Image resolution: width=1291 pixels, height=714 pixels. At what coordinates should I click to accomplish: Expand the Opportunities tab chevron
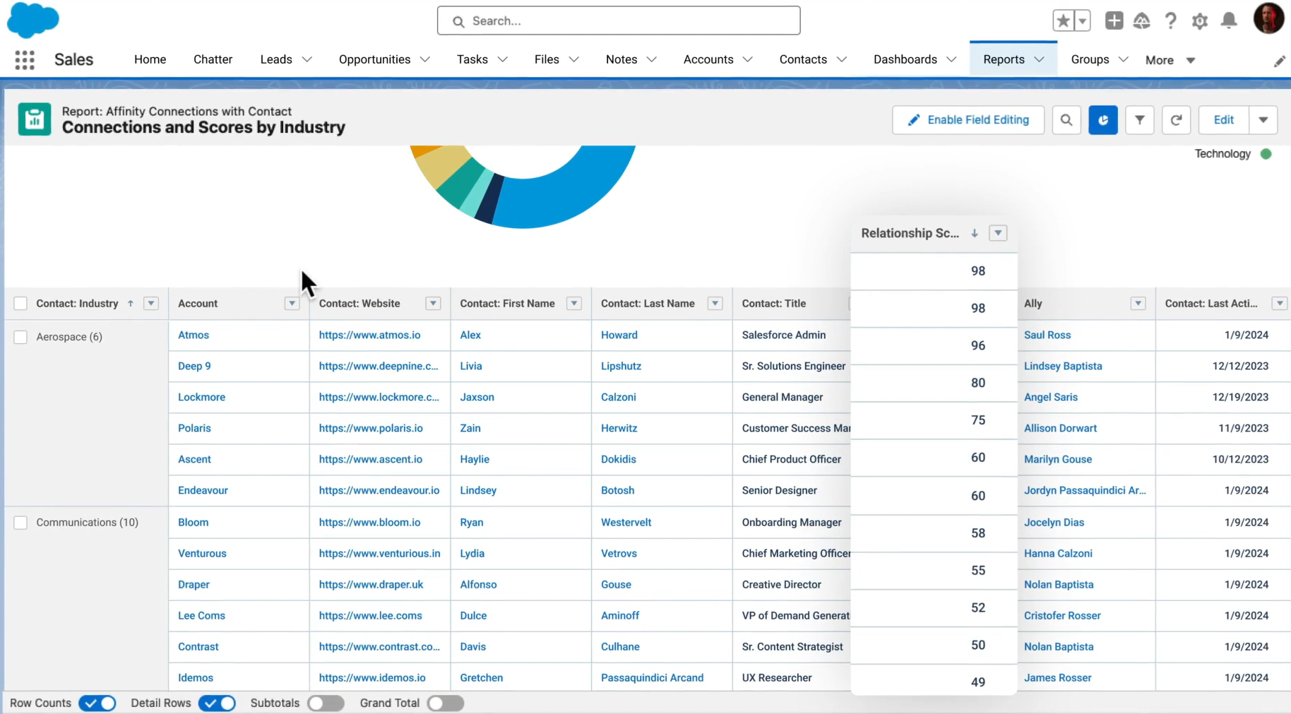point(424,60)
